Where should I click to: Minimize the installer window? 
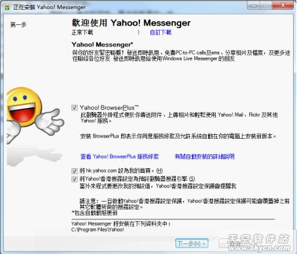click(x=254, y=5)
